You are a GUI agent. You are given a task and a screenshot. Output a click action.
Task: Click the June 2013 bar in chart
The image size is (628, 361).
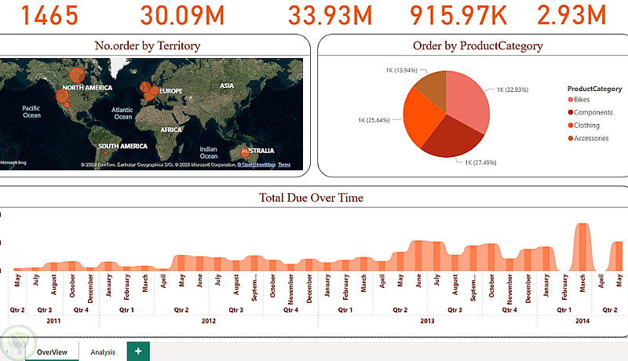pyautogui.click(x=418, y=255)
